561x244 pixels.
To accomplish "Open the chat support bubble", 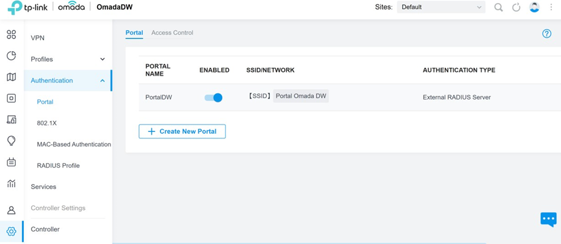I will tap(548, 220).
